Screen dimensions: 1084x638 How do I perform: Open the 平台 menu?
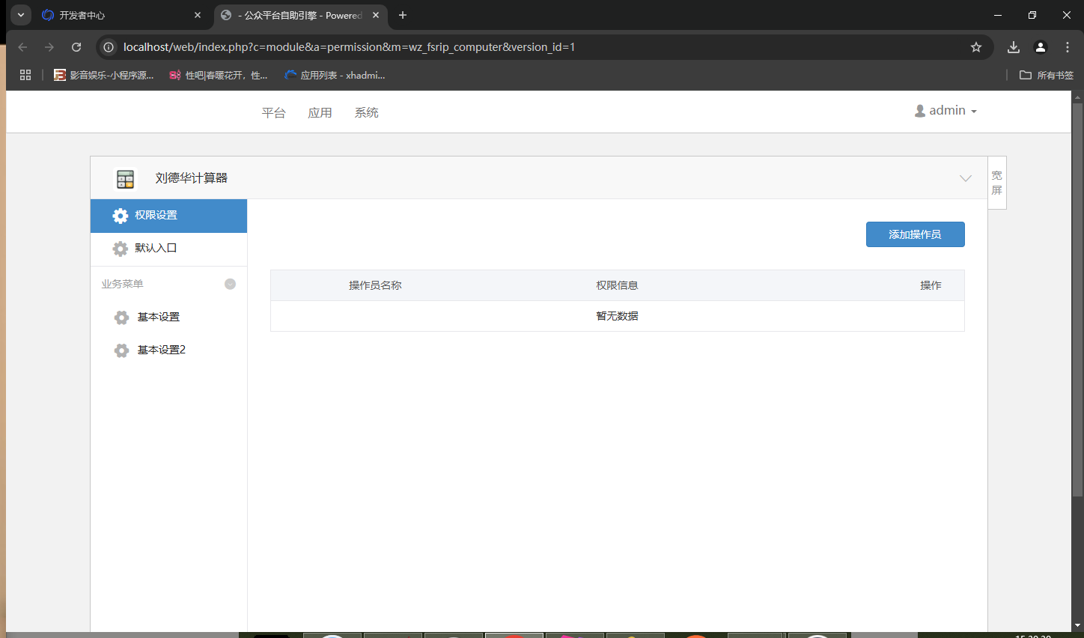click(x=273, y=113)
